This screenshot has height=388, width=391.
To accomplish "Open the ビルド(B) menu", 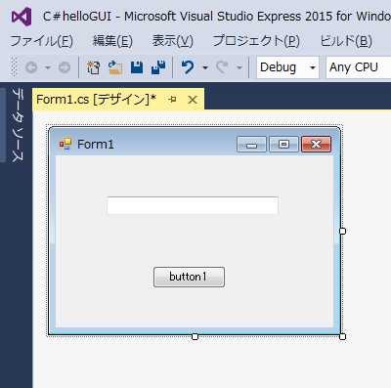I will pyautogui.click(x=346, y=41).
